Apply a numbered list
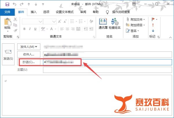This screenshot has width=174, height=118. coord(81,21)
